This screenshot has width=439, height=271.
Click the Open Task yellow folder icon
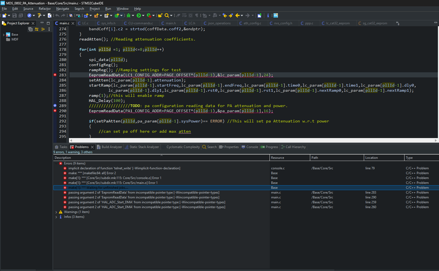pyautogui.click(x=160, y=15)
